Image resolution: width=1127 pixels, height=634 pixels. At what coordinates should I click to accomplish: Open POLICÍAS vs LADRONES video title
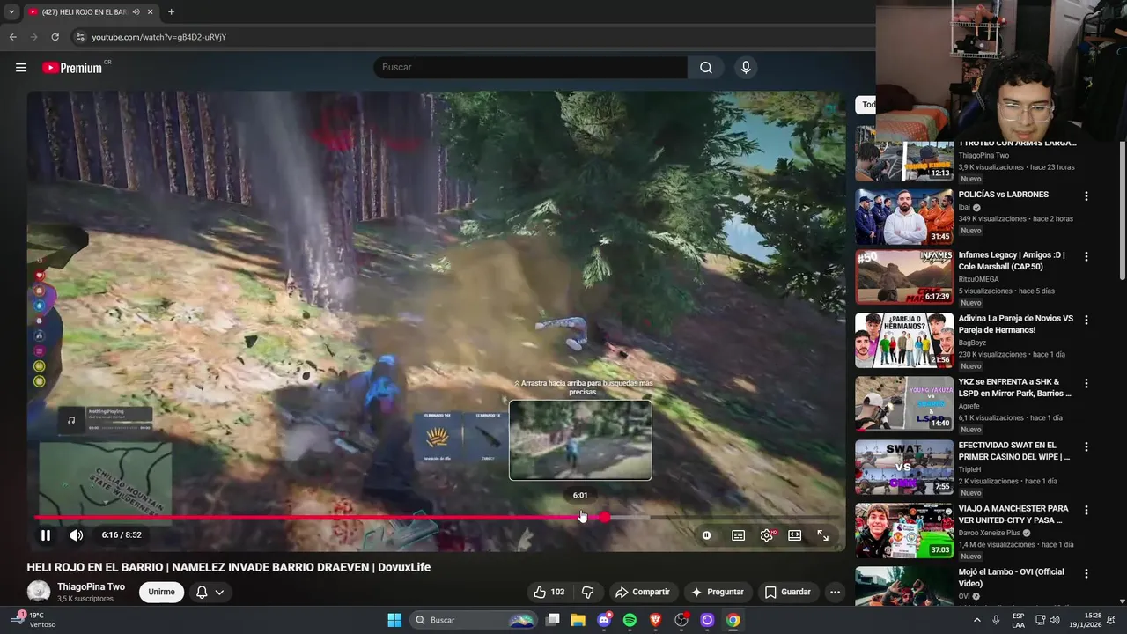tap(1004, 195)
